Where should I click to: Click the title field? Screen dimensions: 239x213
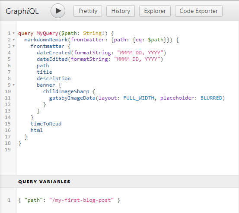(x=45, y=72)
